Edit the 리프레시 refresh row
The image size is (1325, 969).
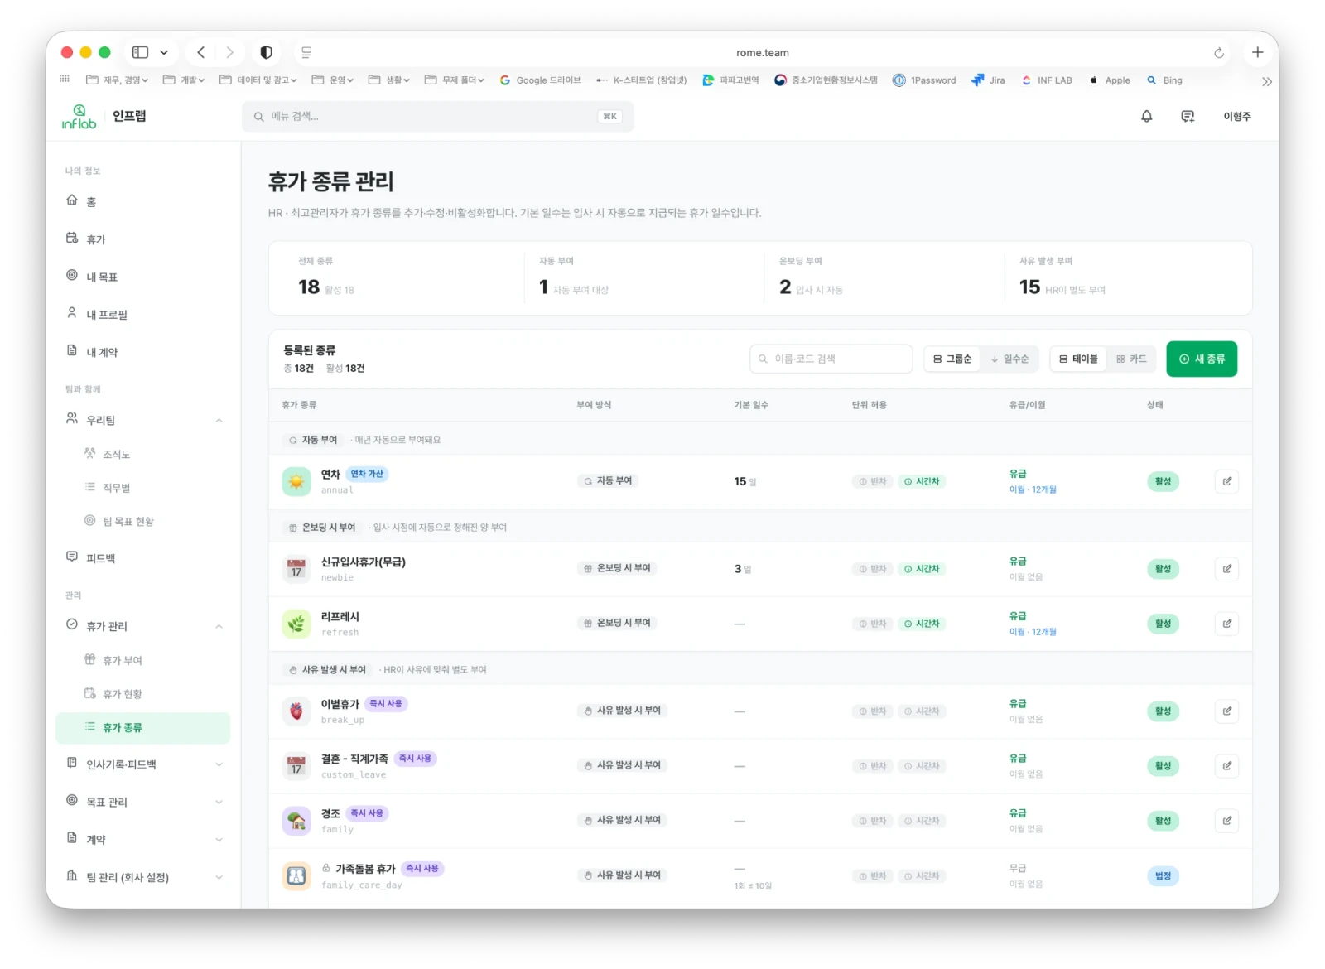tap(1226, 624)
